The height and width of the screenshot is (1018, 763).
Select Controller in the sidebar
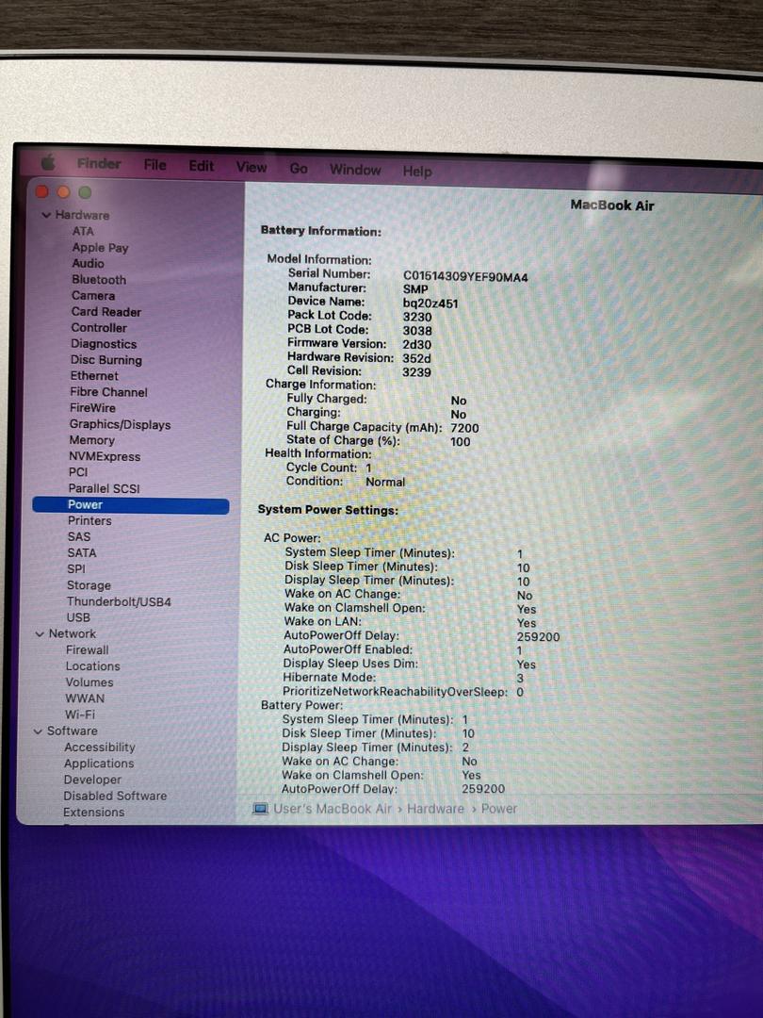point(99,328)
